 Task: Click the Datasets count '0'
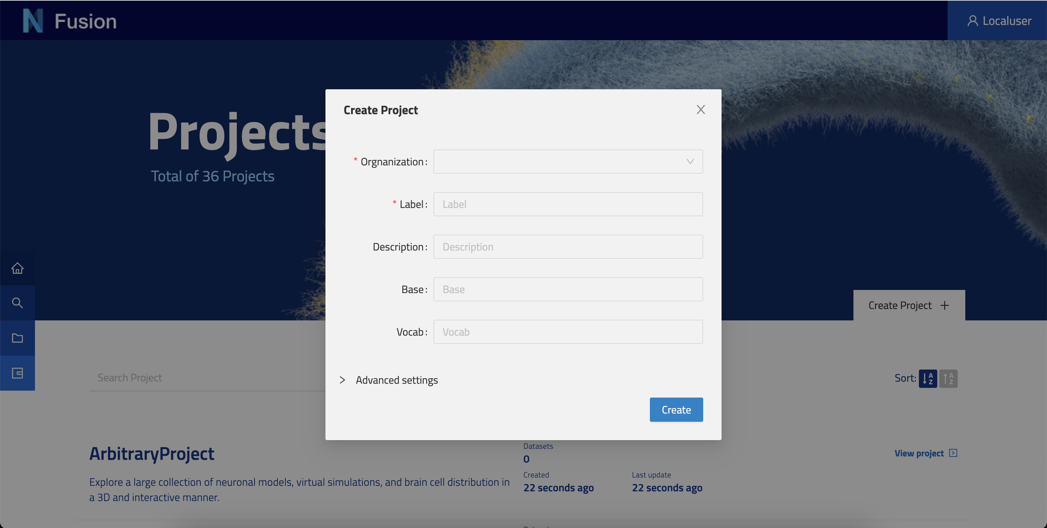[526, 459]
